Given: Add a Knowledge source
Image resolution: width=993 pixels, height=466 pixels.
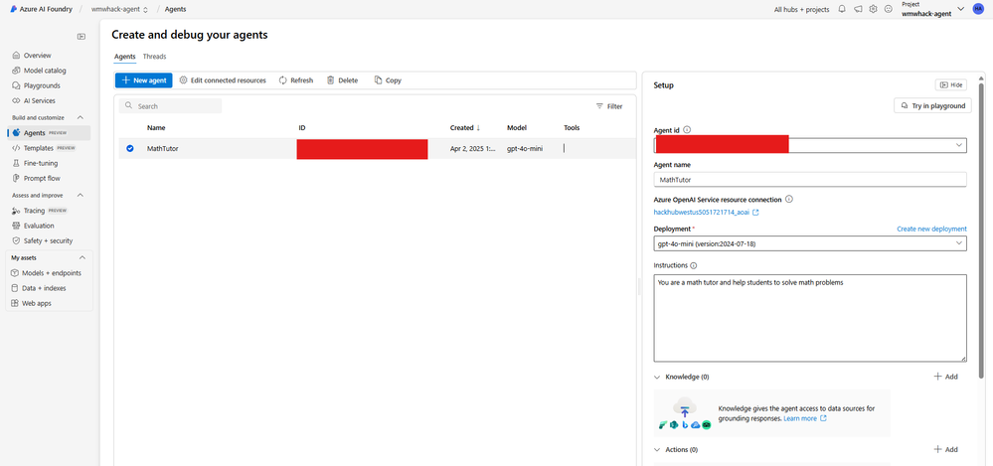Looking at the screenshot, I should click(945, 377).
